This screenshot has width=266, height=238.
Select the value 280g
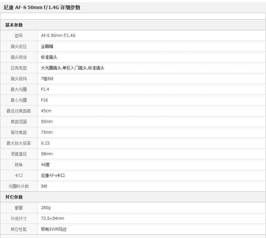point(46,208)
